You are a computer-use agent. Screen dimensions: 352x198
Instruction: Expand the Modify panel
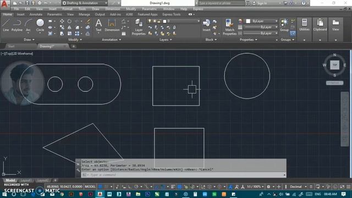[x=75, y=40]
